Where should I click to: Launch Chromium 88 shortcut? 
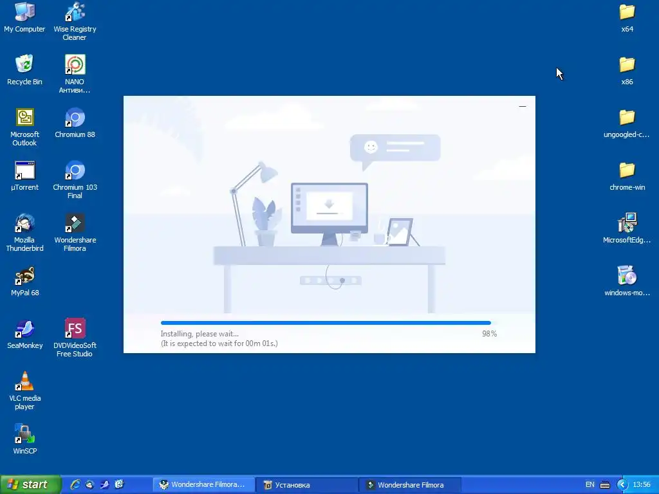pyautogui.click(x=75, y=123)
